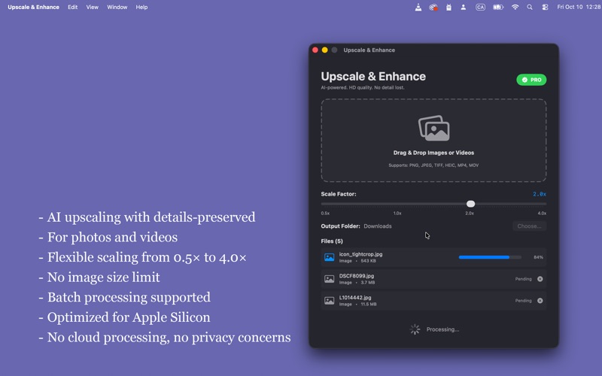
Task: Click the date and time display
Action: tap(579, 7)
